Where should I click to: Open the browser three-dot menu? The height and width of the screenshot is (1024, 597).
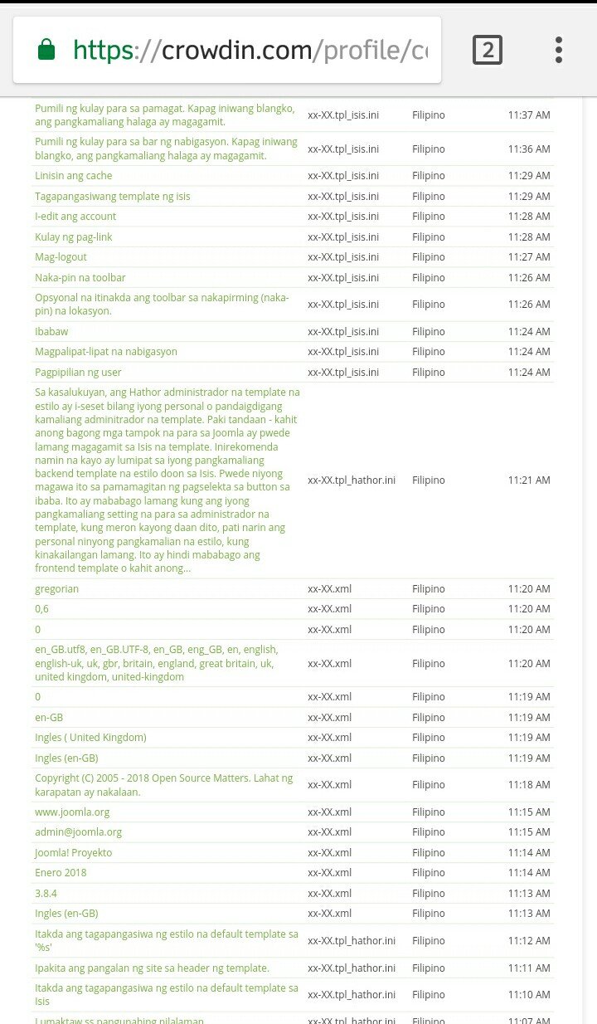[x=559, y=51]
